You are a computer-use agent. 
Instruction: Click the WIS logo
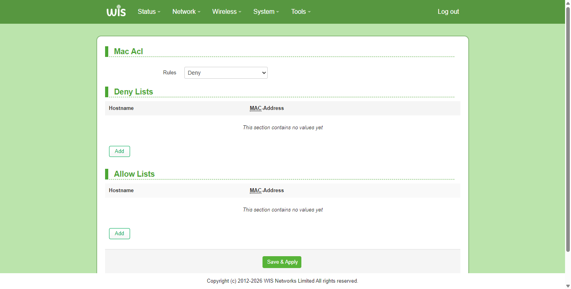[x=116, y=11]
